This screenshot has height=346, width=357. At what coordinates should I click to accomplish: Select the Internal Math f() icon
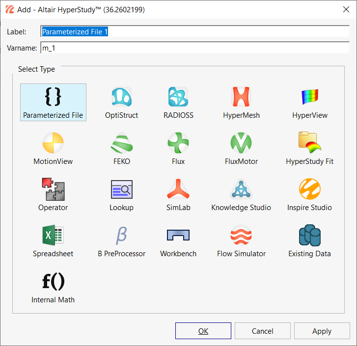pos(53,282)
